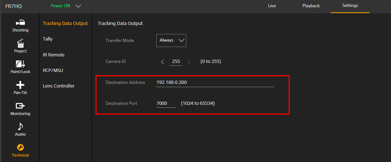391x162 pixels.
Task: Decrease Camera ID with left arrow
Action: pyautogui.click(x=162, y=61)
